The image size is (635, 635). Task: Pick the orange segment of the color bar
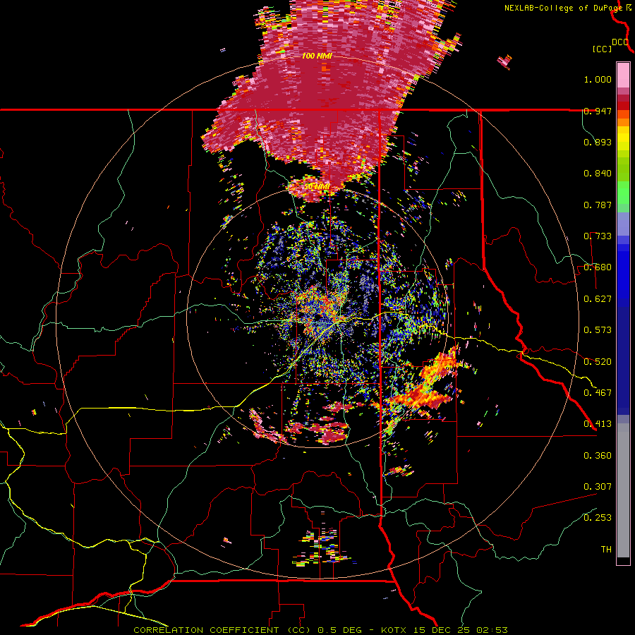point(623,119)
